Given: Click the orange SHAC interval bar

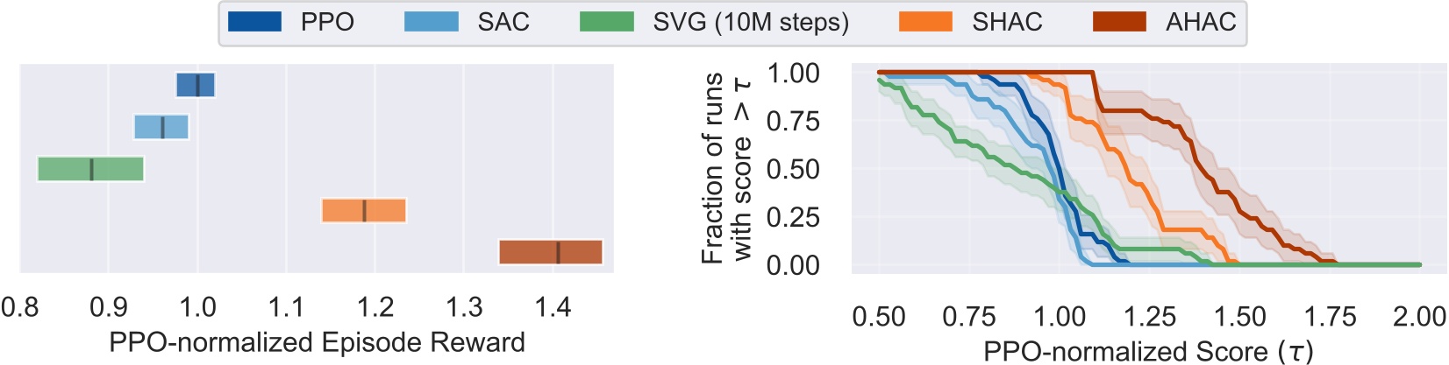Looking at the screenshot, I should 364,211.
